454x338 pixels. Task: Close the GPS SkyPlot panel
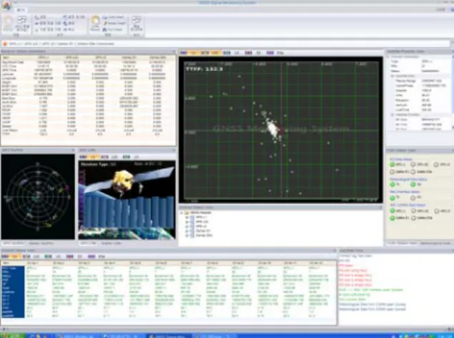tap(73, 150)
